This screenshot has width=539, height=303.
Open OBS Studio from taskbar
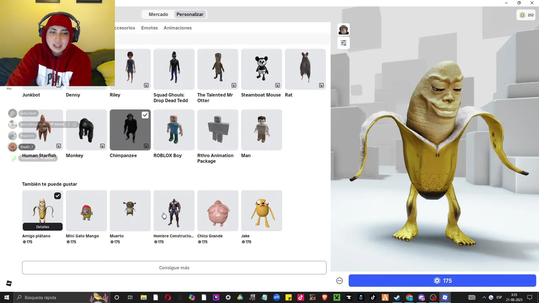coord(433,298)
